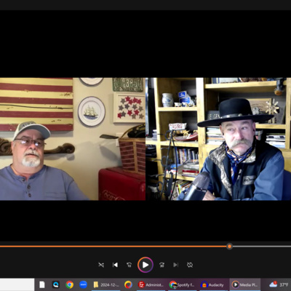Open the Firefox icon on the taskbar
Image resolution: width=291 pixels, height=291 pixels.
128,284
